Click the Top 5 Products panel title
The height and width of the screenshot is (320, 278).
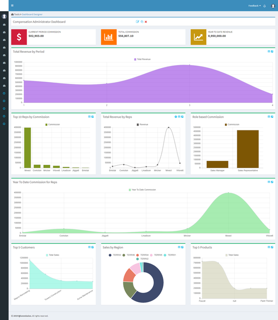point(202,247)
